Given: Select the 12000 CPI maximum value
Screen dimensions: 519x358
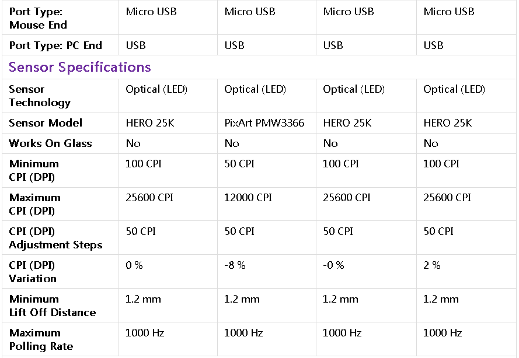Looking at the screenshot, I should [248, 198].
